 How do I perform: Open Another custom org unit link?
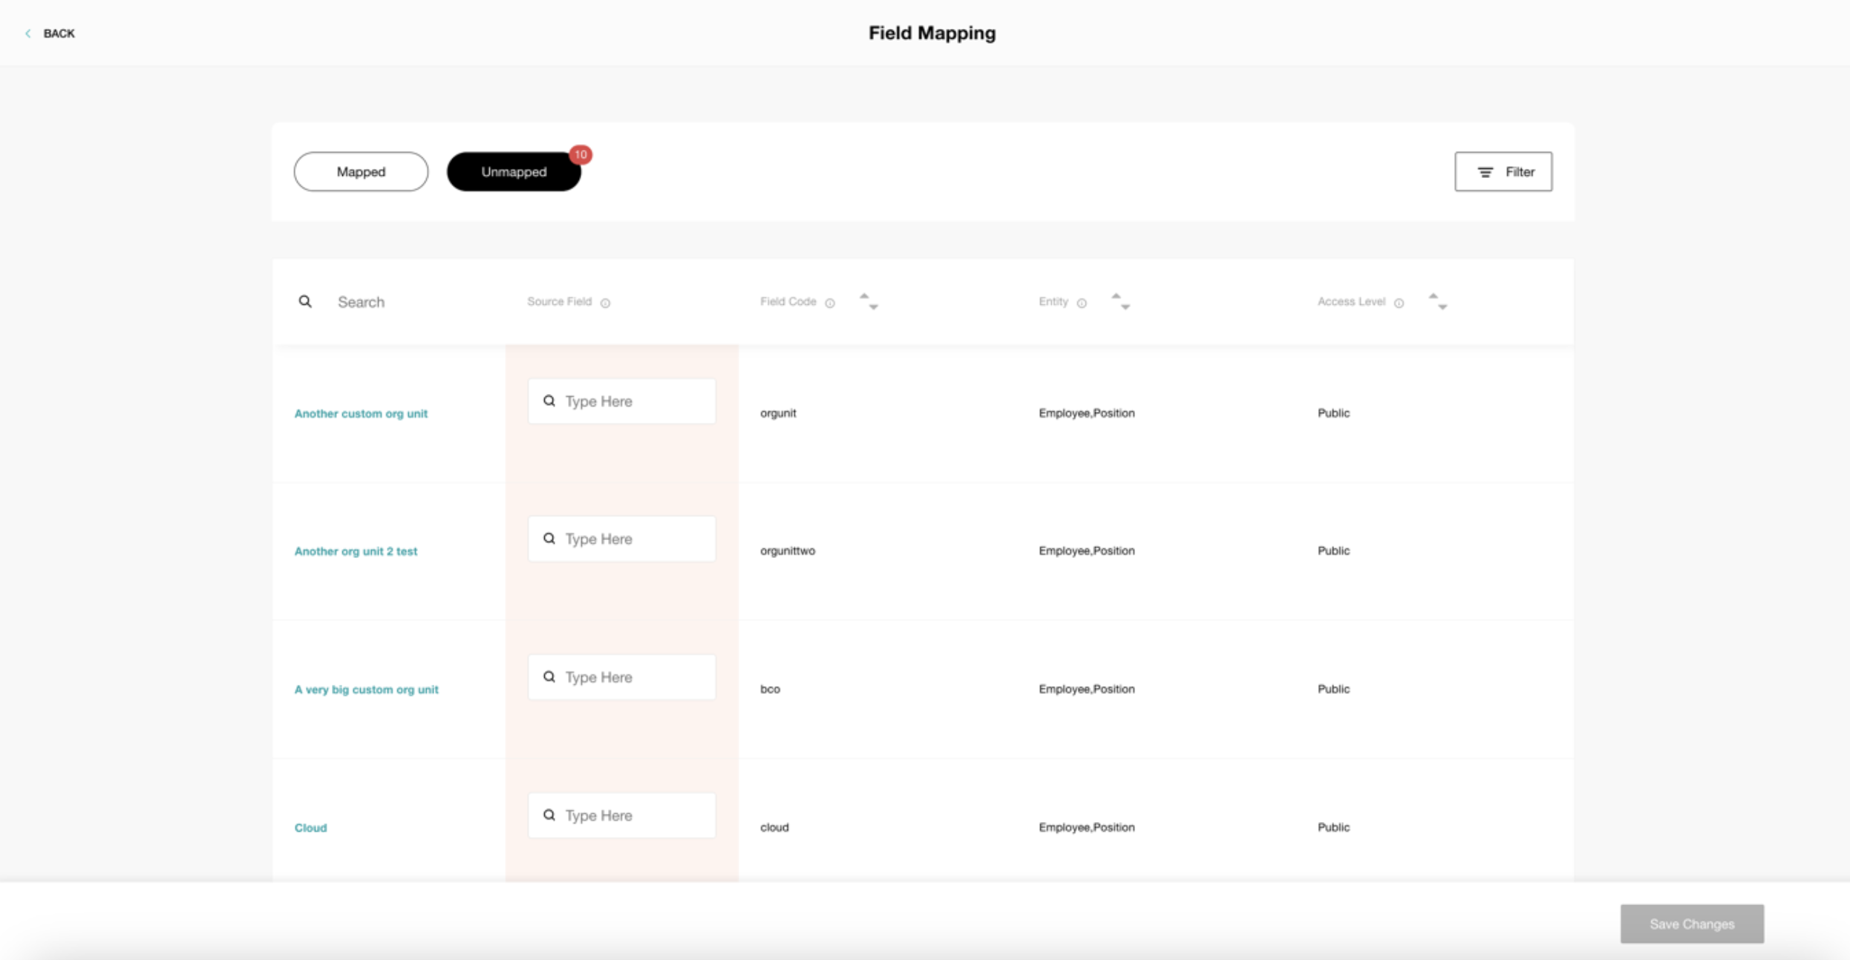tap(361, 413)
